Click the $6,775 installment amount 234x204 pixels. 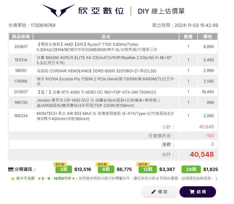tap(124, 169)
